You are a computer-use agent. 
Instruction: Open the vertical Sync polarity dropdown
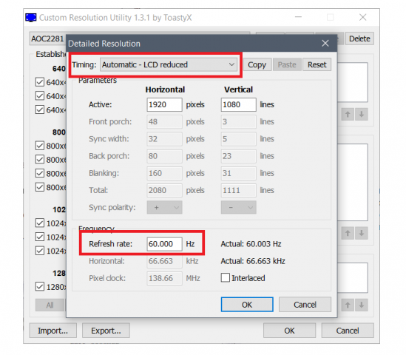coord(238,207)
